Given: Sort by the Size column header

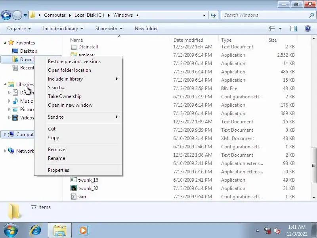Looking at the screenshot, I should (273, 40).
